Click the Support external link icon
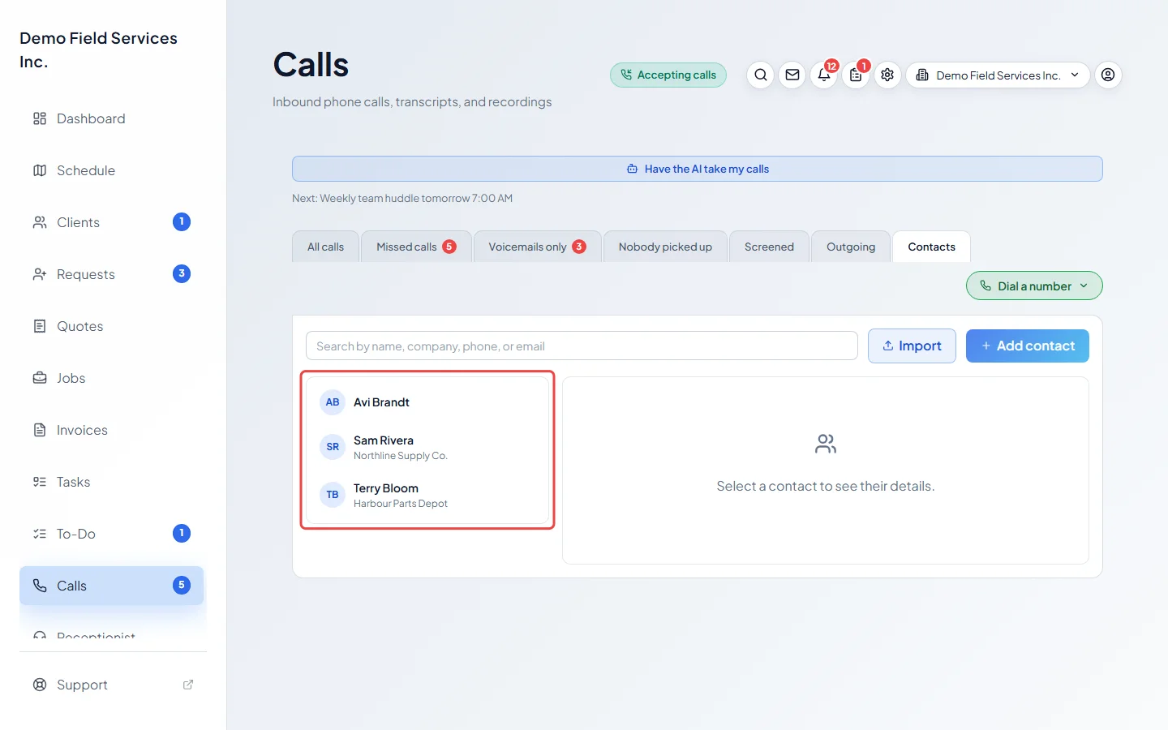 188,685
